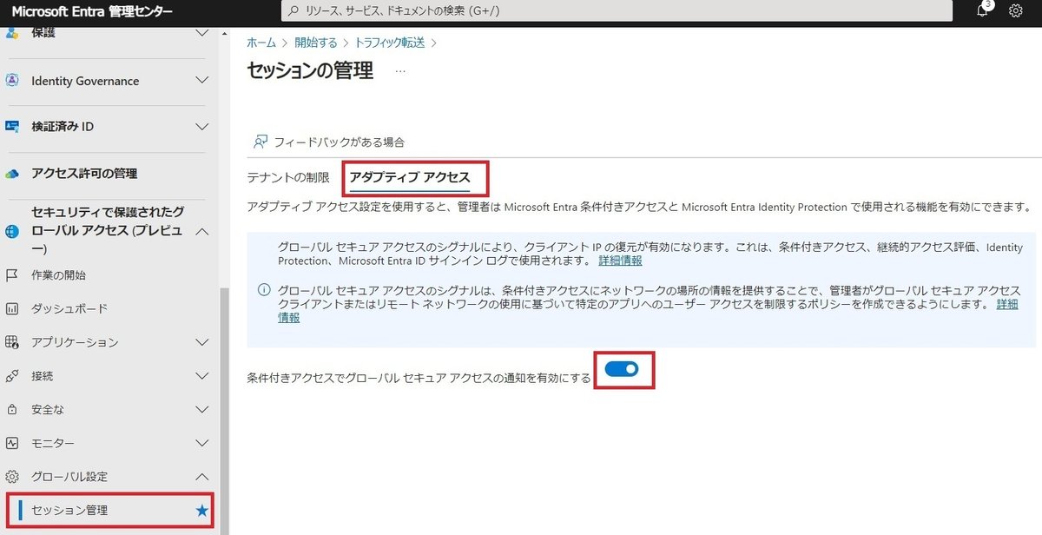The image size is (1042, 535).
Task: Click the chart icon beside ダッシュボード
Action: (x=12, y=308)
